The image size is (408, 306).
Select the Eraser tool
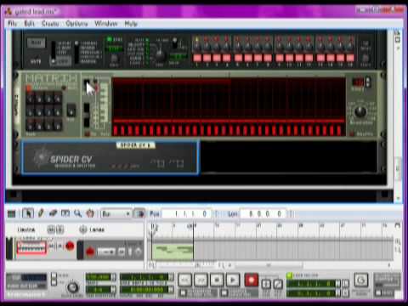point(53,213)
